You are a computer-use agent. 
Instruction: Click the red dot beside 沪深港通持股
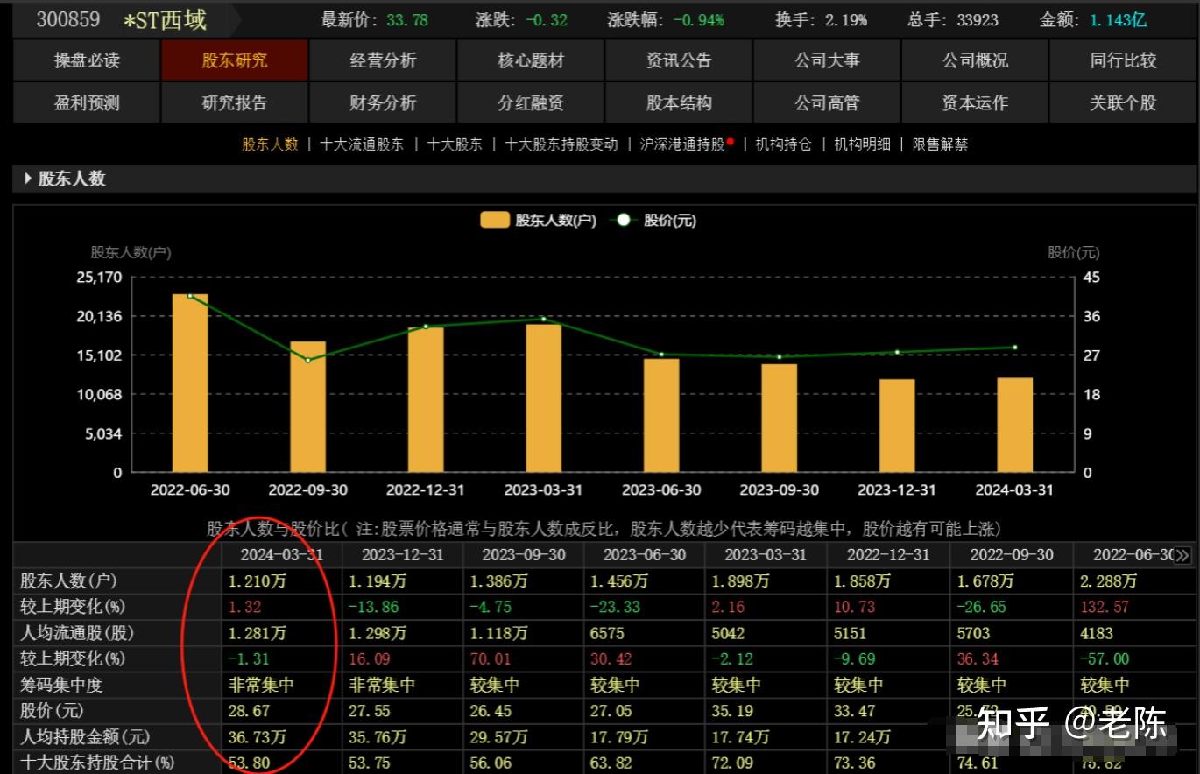pyautogui.click(x=732, y=139)
